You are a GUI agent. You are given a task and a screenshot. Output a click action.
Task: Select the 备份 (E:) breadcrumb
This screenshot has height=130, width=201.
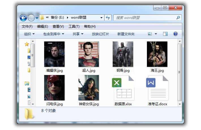pos(57,17)
